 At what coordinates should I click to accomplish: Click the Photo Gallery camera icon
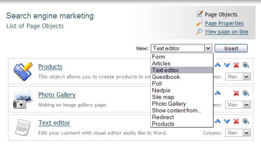(23, 99)
